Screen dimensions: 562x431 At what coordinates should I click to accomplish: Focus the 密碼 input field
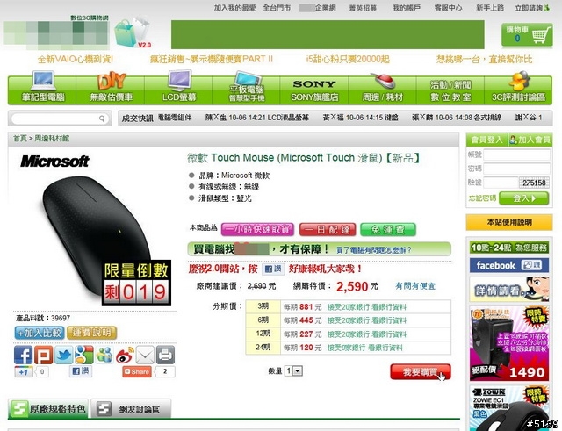click(516, 169)
